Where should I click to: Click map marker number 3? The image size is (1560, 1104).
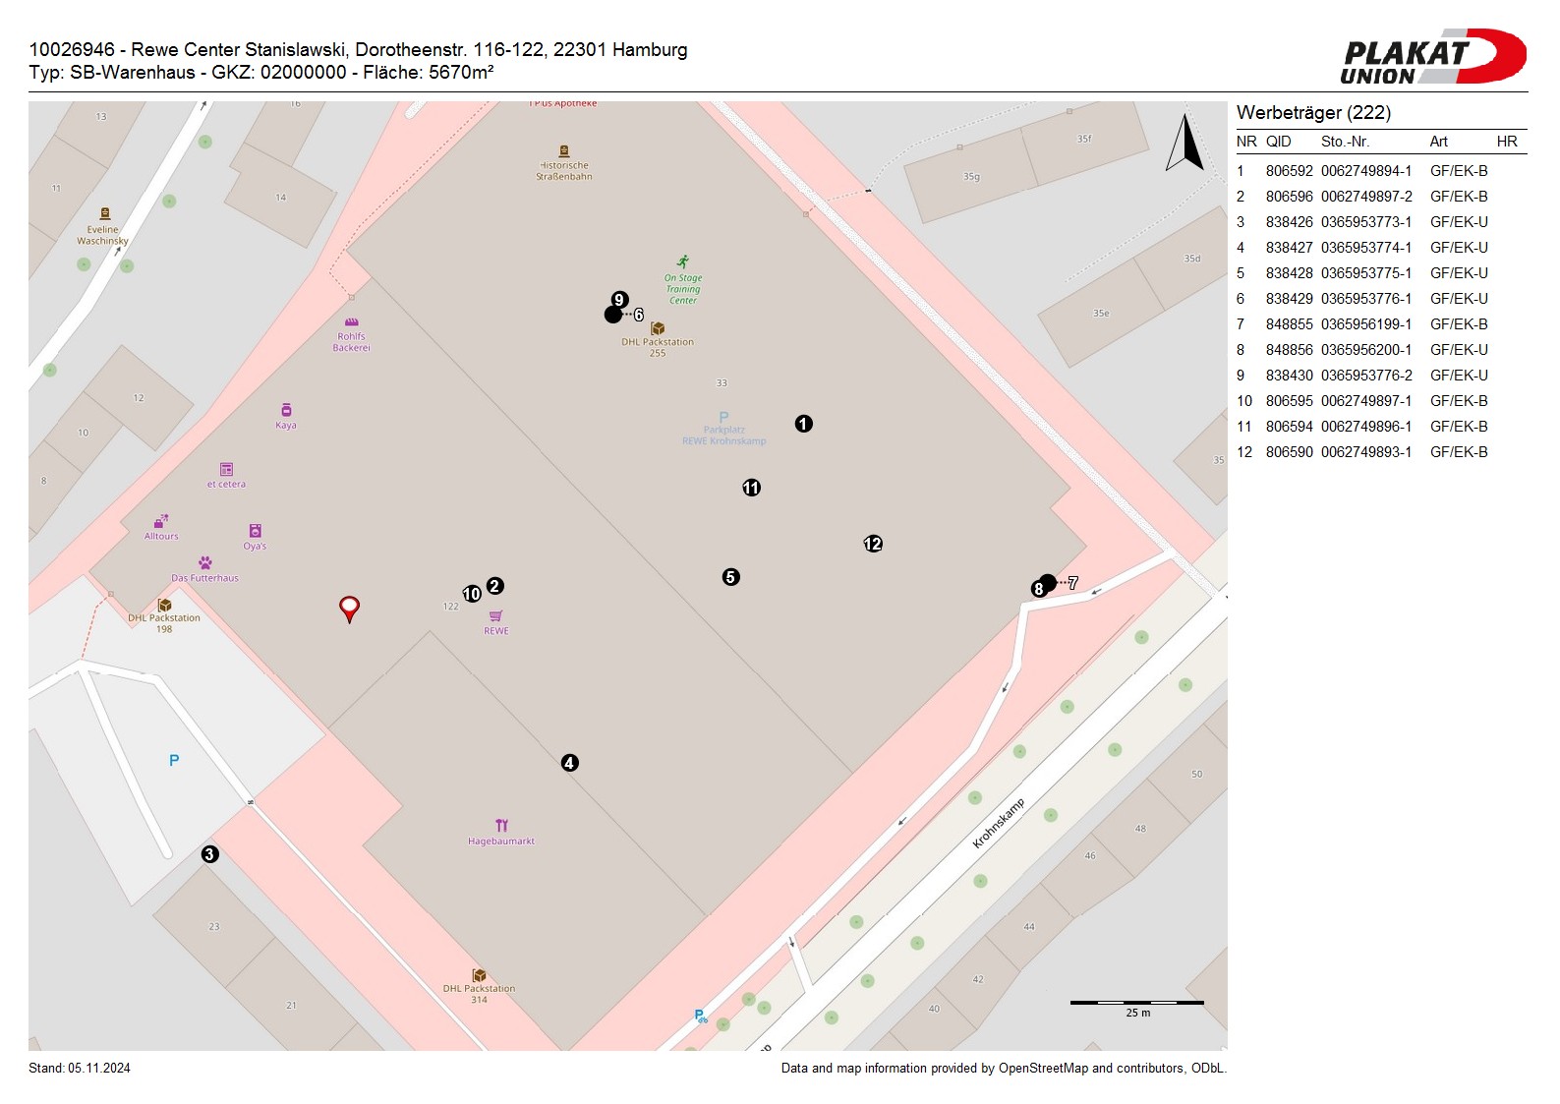(209, 854)
